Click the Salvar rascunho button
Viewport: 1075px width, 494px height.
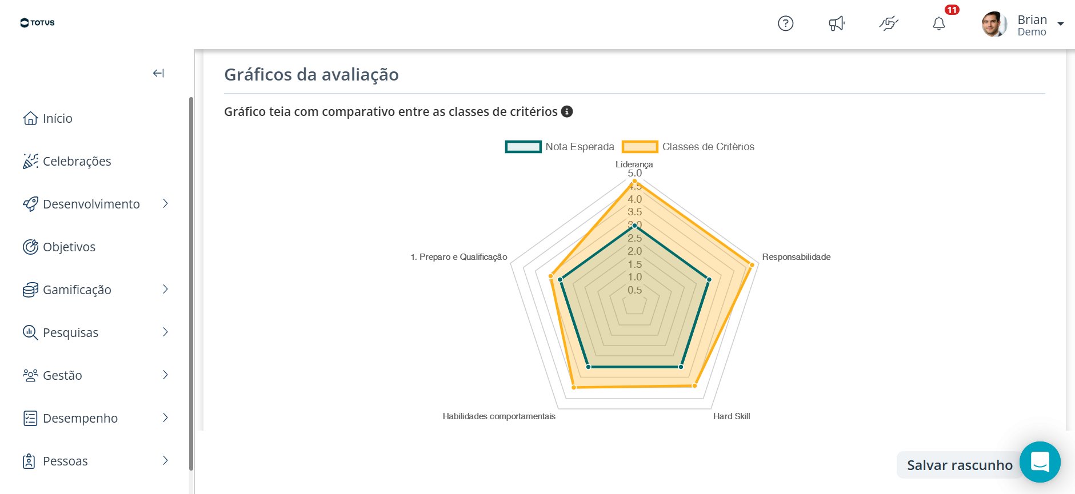coord(960,465)
